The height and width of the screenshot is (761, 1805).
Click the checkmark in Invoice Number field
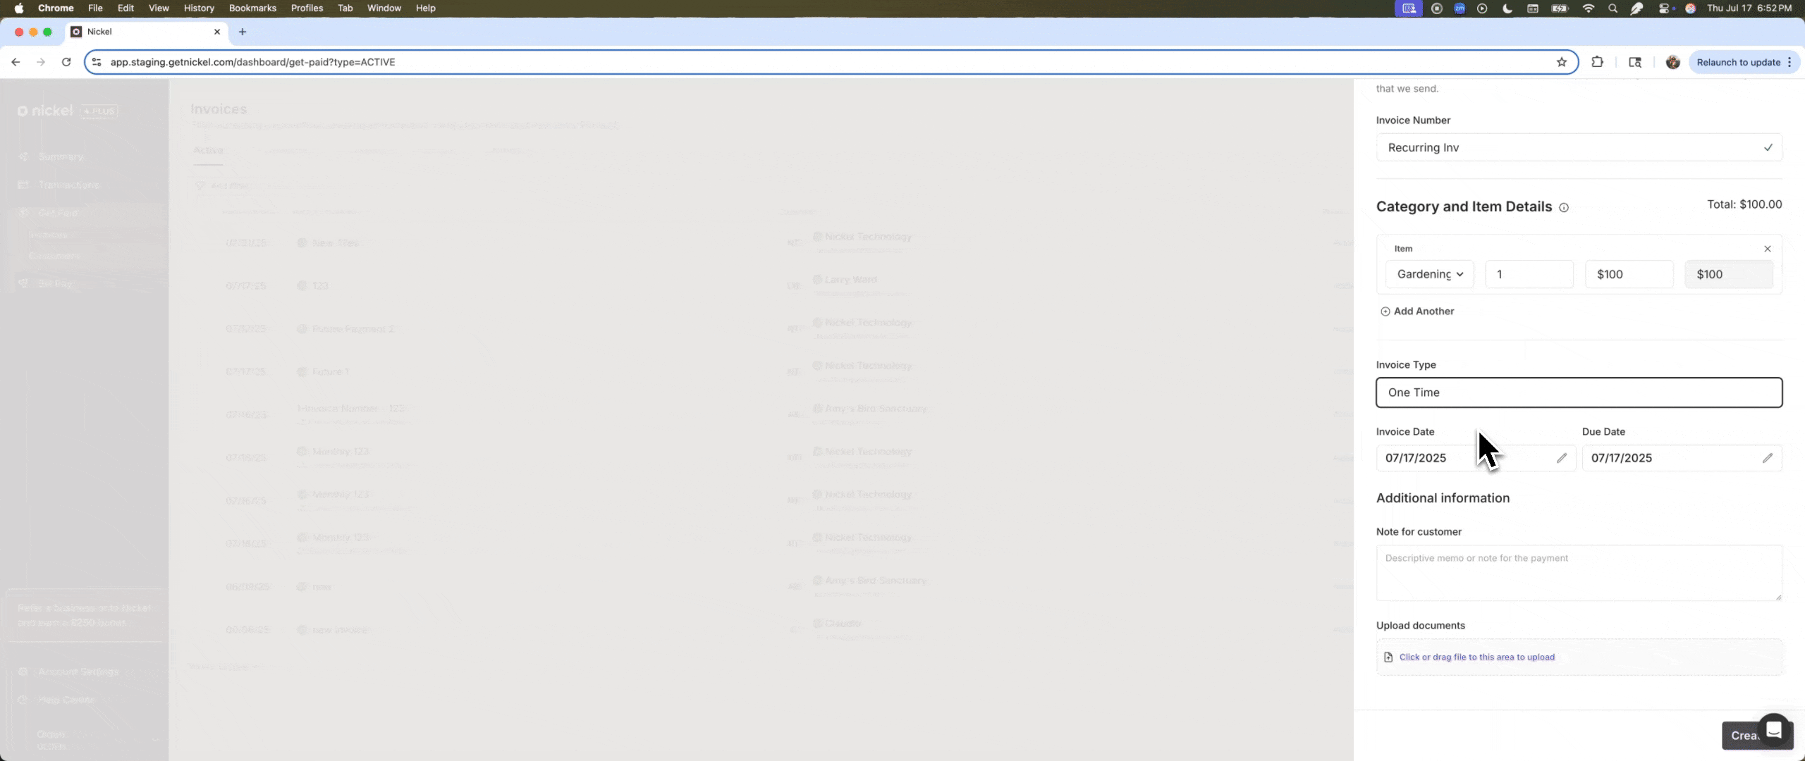tap(1768, 147)
